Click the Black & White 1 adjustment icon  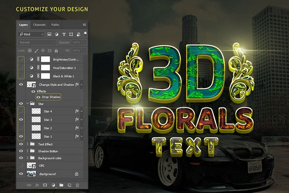point(31,76)
